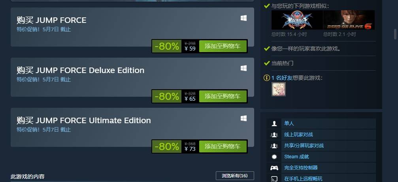Add Ultimate Edition ¥73 to cart
Image resolution: width=398 pixels, height=182 pixels.
223,146
